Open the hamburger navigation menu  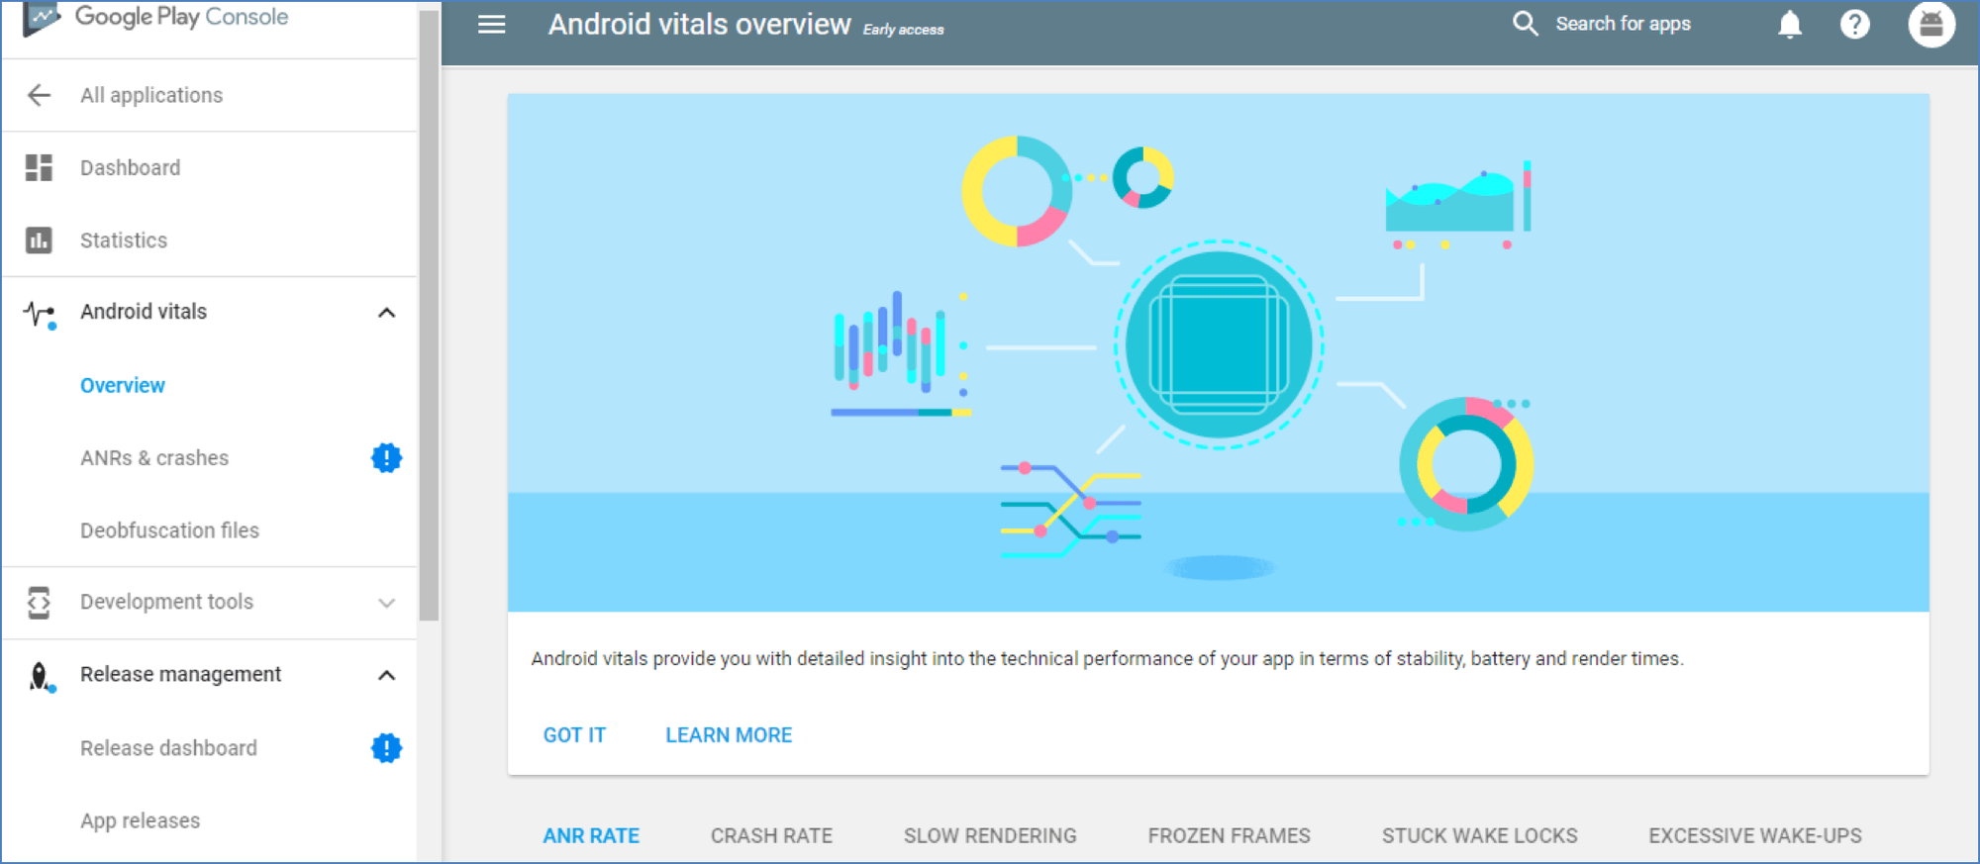[491, 25]
